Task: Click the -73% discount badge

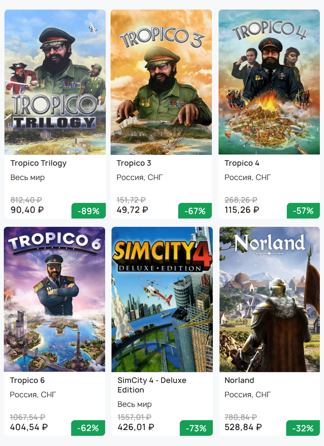Action: (x=196, y=428)
